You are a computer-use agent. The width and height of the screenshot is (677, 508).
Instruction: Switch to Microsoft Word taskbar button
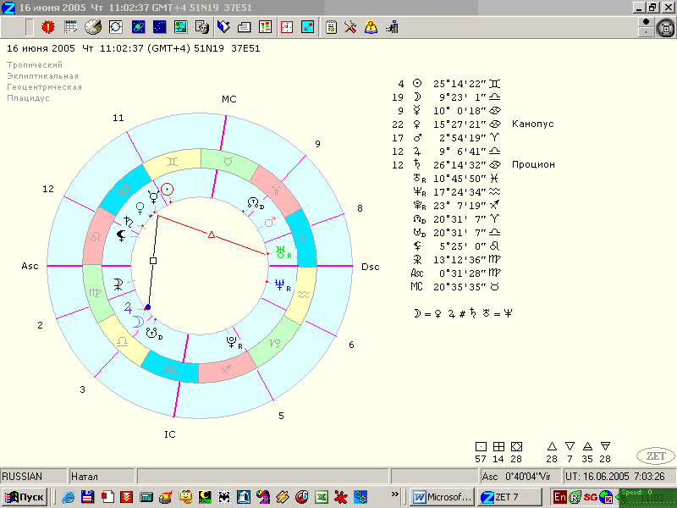pos(443,497)
